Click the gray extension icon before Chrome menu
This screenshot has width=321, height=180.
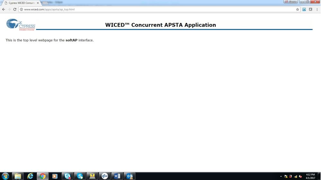310,10
